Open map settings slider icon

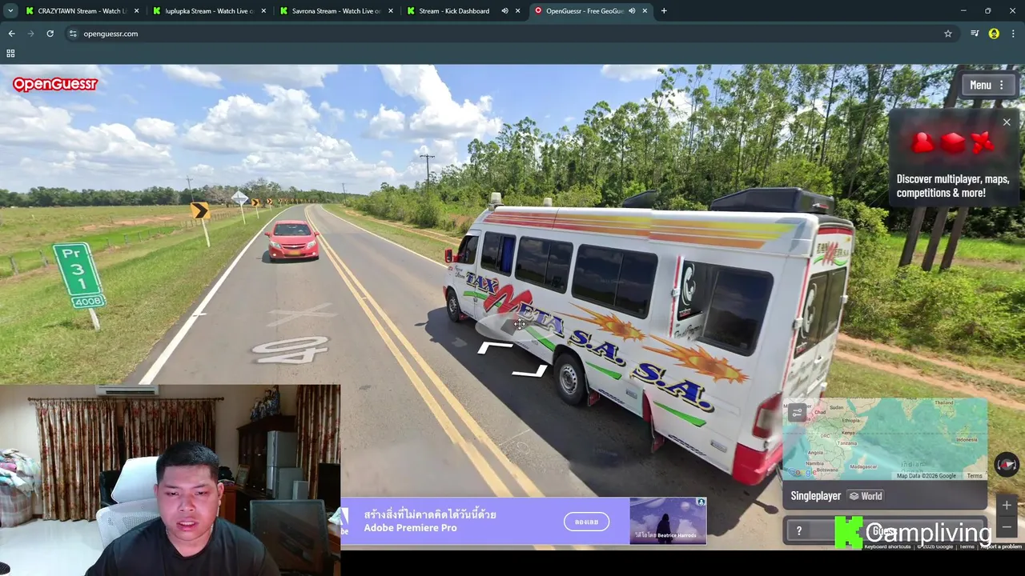click(796, 413)
